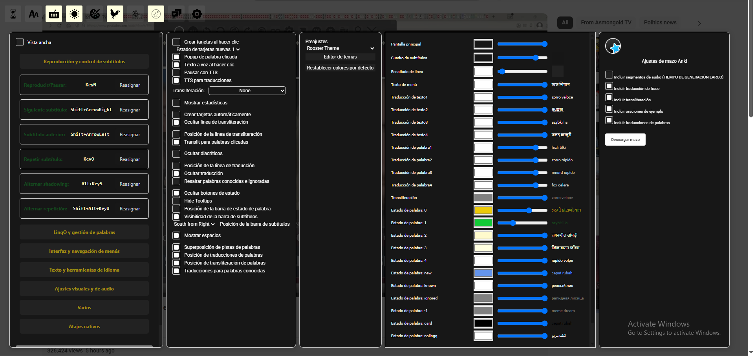Open the paint palette colors icon
This screenshot has height=356, width=754.
click(x=95, y=14)
